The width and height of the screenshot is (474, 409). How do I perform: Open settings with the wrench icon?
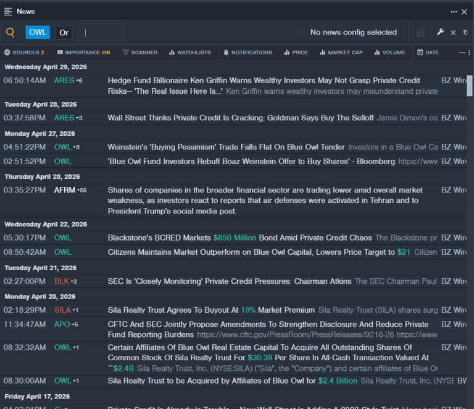point(440,33)
